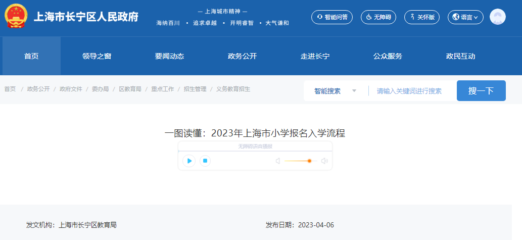Open the 智能搜索 search type dropdown
Viewport: 522px width, 240px height.
(335, 91)
